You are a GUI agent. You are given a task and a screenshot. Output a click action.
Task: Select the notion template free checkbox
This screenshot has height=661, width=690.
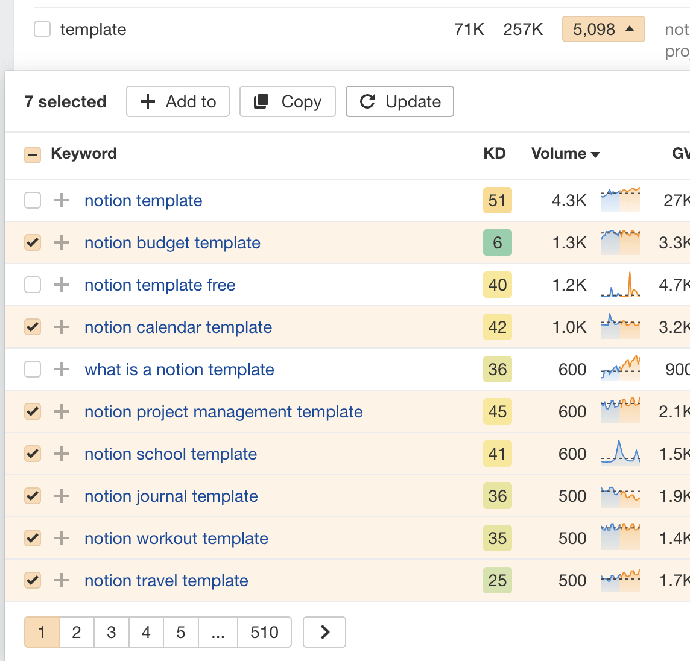click(x=32, y=285)
